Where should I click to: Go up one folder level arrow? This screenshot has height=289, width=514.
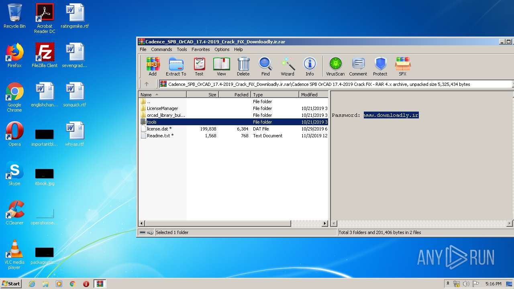(147, 84)
